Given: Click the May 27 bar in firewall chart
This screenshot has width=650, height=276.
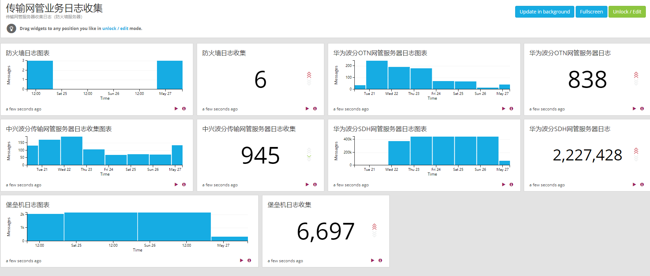Looking at the screenshot, I should click(170, 75).
